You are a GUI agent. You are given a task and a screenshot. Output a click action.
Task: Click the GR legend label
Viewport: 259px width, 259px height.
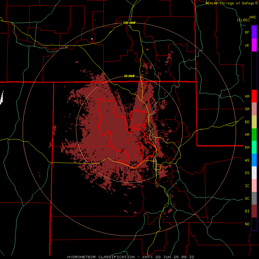(247, 109)
